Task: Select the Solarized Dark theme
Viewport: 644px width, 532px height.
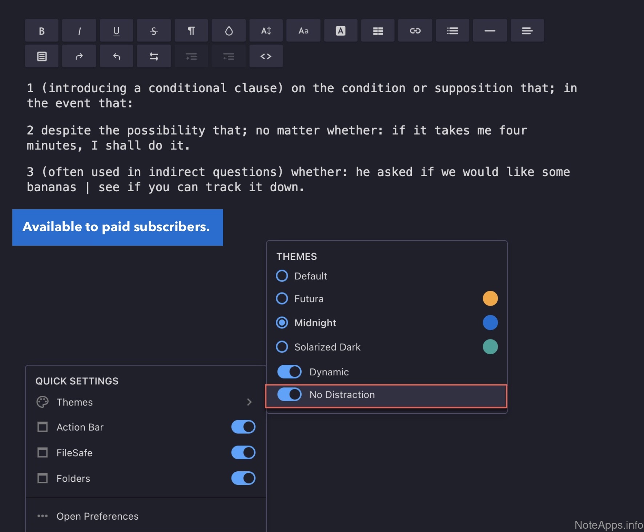Action: click(282, 347)
